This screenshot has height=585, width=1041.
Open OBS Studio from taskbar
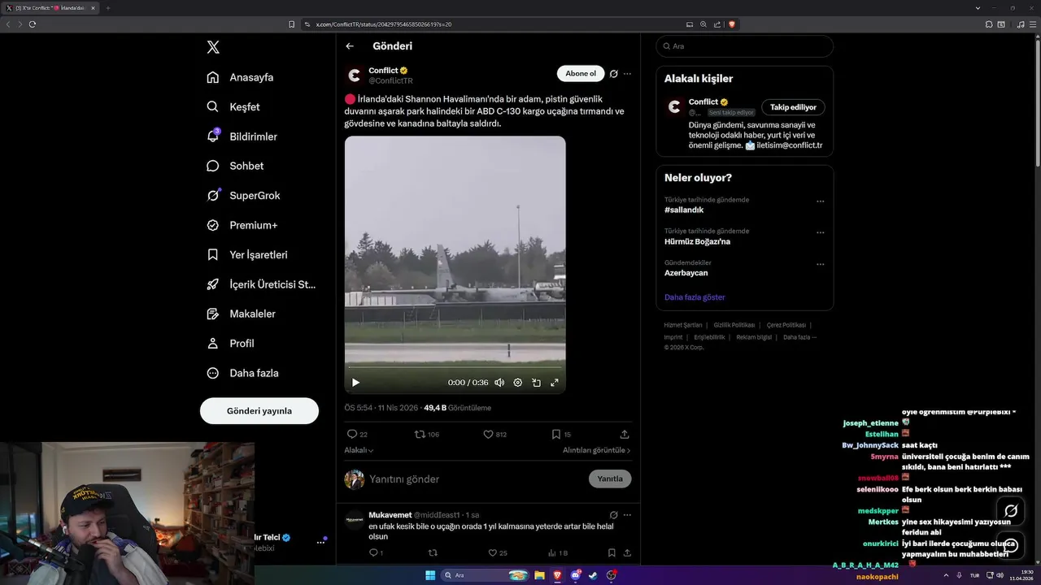(x=612, y=575)
